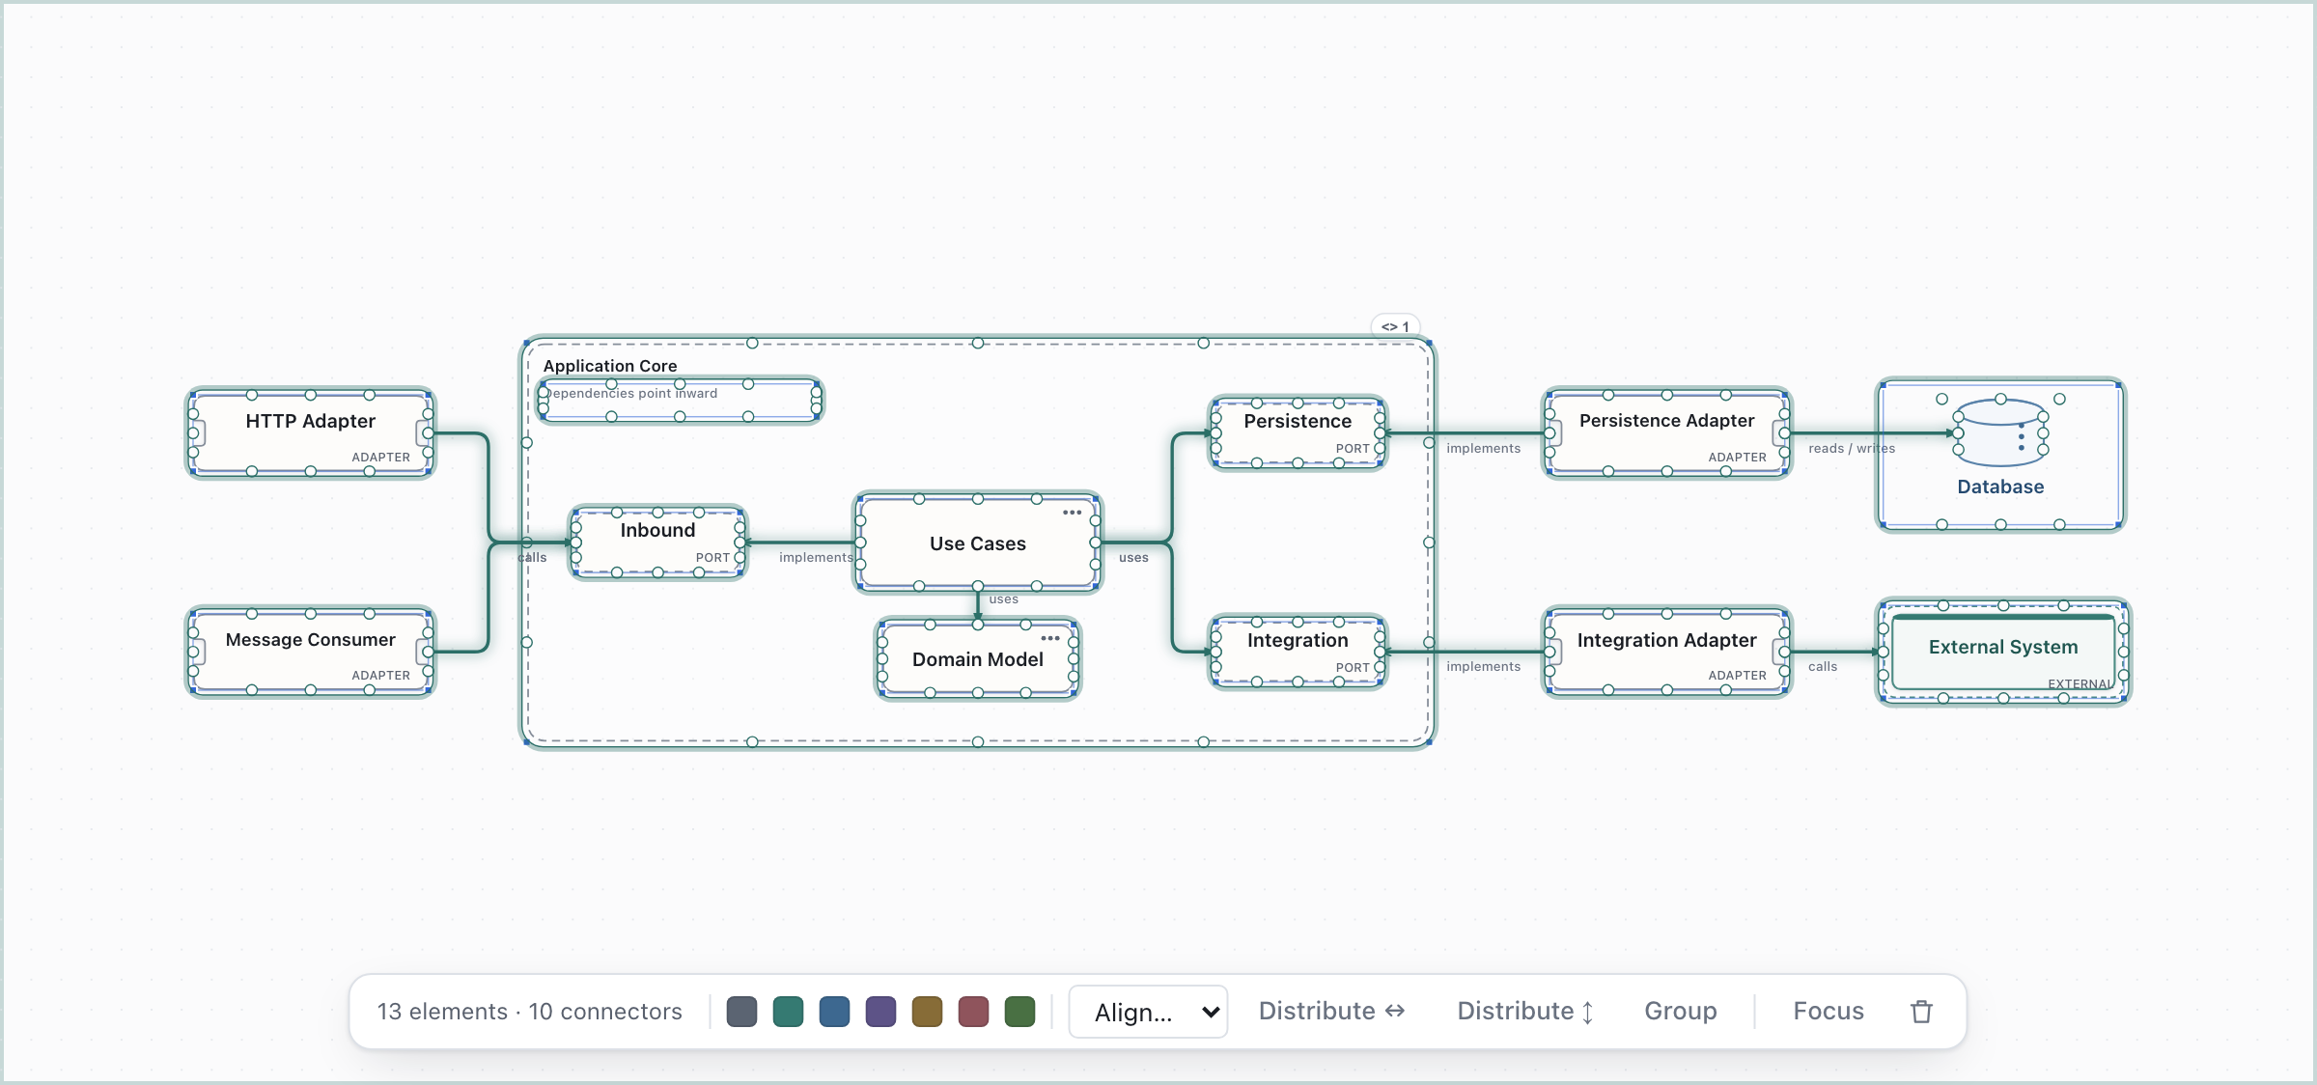Select the Domain Model node
2317x1085 pixels.
pos(977,659)
